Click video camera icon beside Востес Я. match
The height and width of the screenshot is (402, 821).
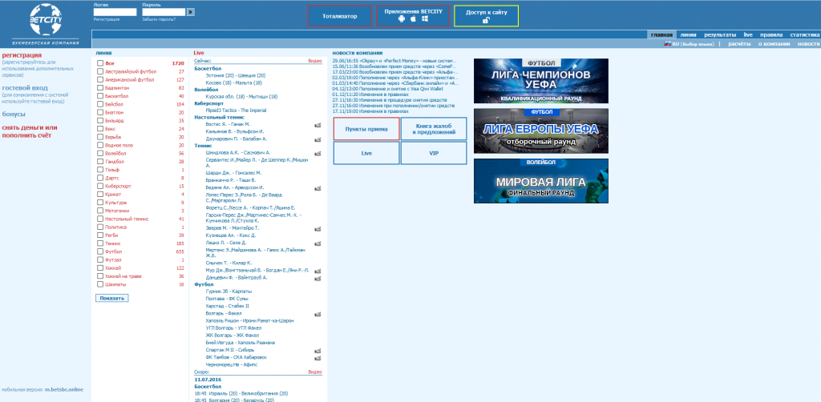317,125
